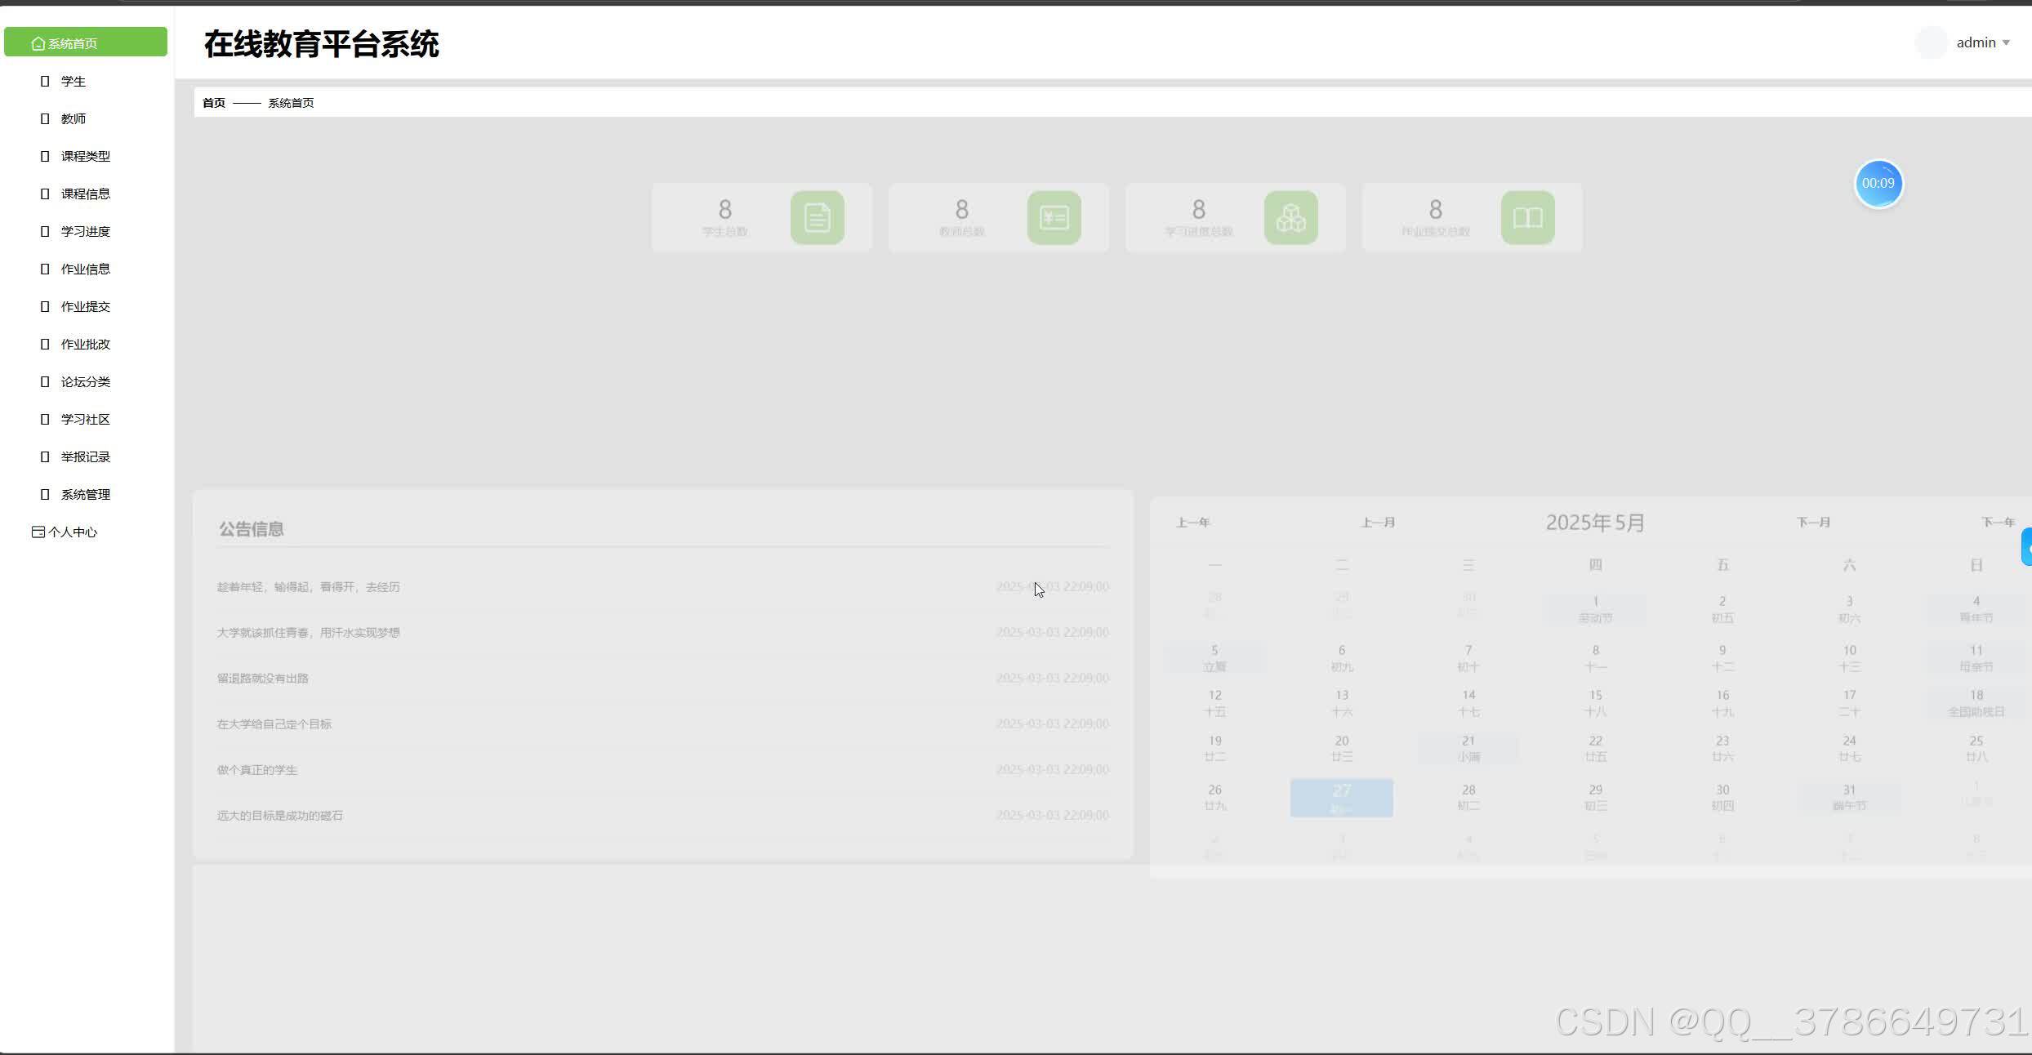Open the 作业批改 menu item
This screenshot has height=1055, width=2032.
pos(85,344)
